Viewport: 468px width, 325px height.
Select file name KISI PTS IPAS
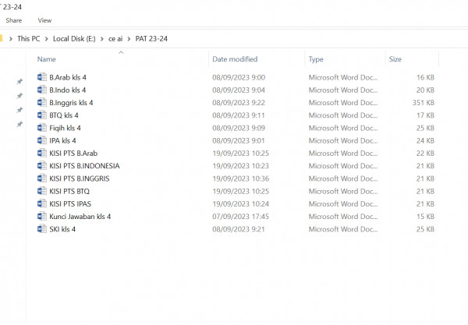click(70, 204)
